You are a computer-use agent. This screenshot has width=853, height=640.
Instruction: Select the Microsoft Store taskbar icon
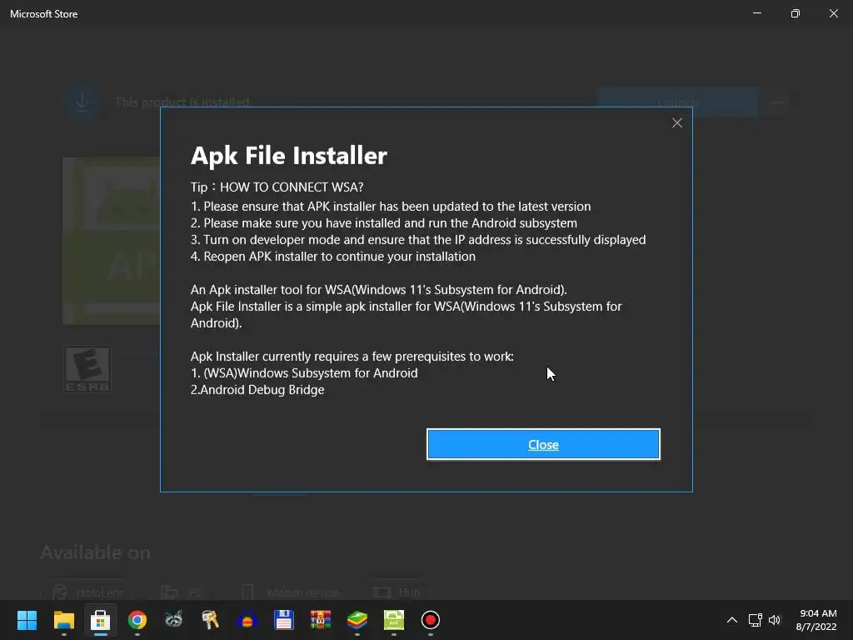click(x=100, y=620)
